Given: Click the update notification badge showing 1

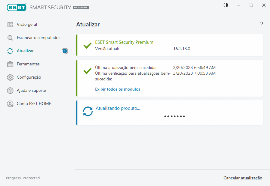Looking at the screenshot, I should [65, 51].
